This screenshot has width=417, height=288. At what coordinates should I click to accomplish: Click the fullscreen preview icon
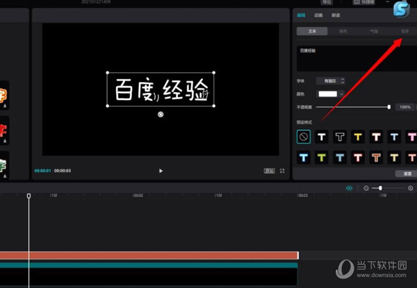tap(282, 171)
